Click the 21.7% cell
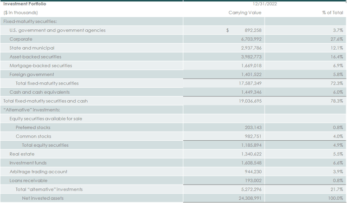This screenshot has height=203, width=347. click(337, 189)
